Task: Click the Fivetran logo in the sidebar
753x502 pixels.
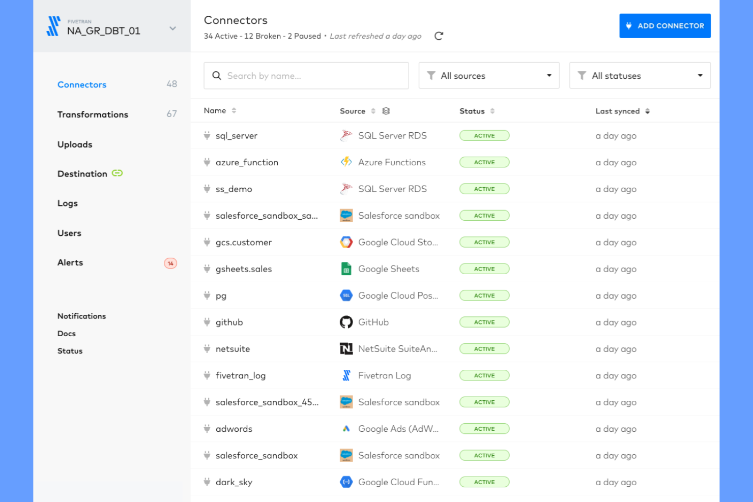Action: pos(53,25)
